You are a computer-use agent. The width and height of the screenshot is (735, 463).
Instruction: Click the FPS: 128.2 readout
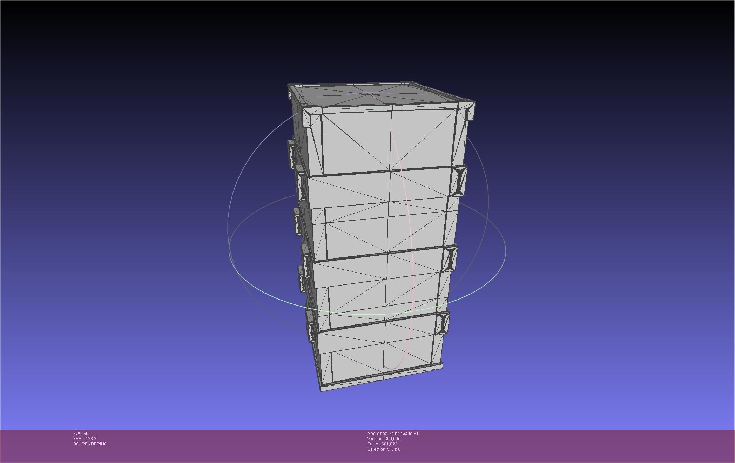85,439
